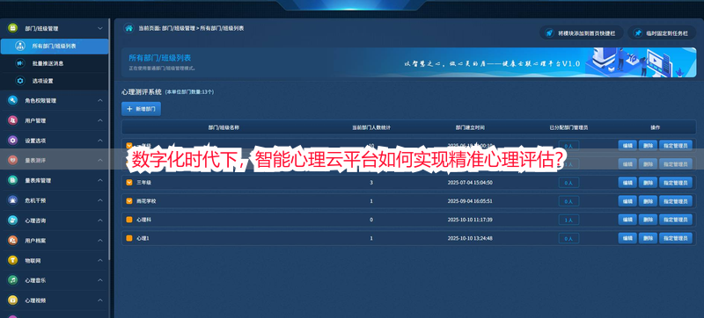Click the orange square icon beside 心理1
This screenshot has height=318, width=704.
(129, 238)
